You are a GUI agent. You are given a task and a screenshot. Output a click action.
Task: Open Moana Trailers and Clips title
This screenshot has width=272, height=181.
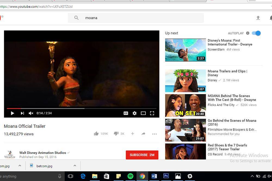(228, 73)
